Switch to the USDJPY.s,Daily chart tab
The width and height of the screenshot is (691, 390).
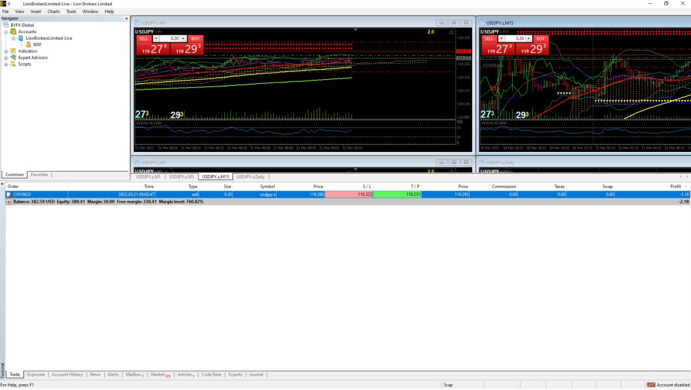(251, 177)
